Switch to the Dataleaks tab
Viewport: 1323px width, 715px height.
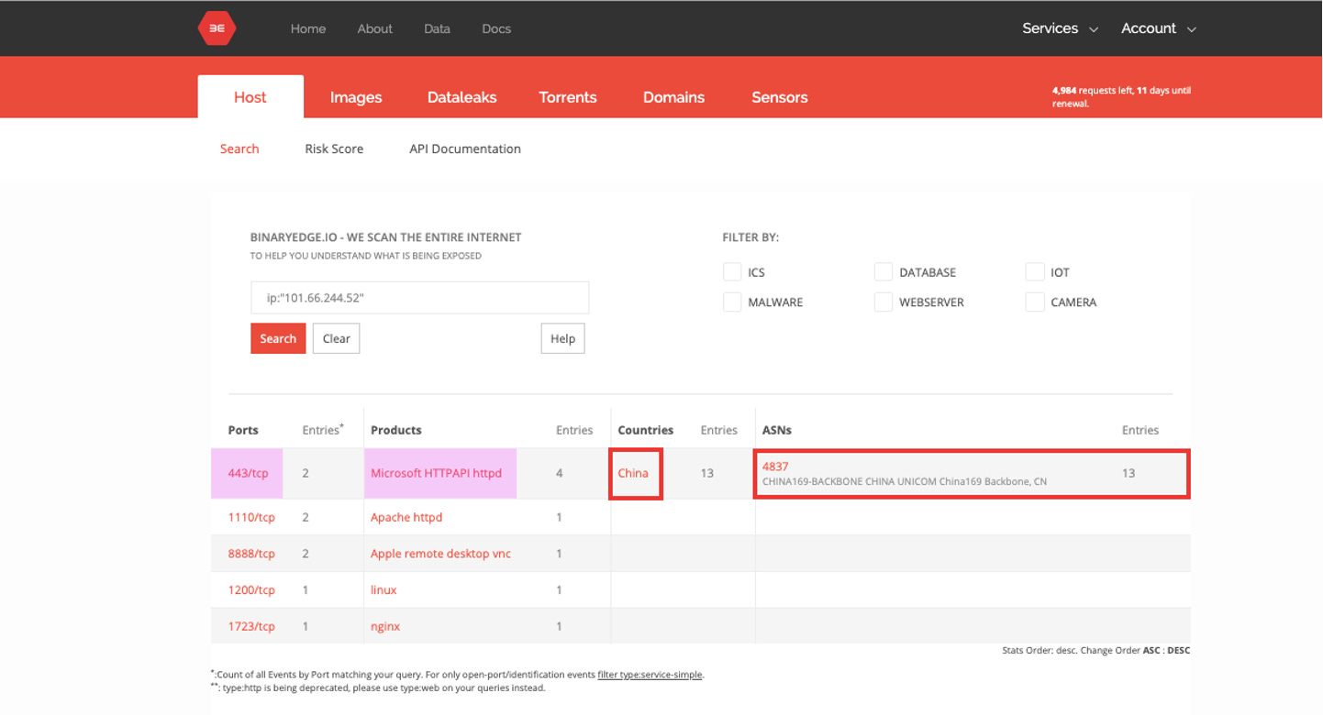click(461, 97)
